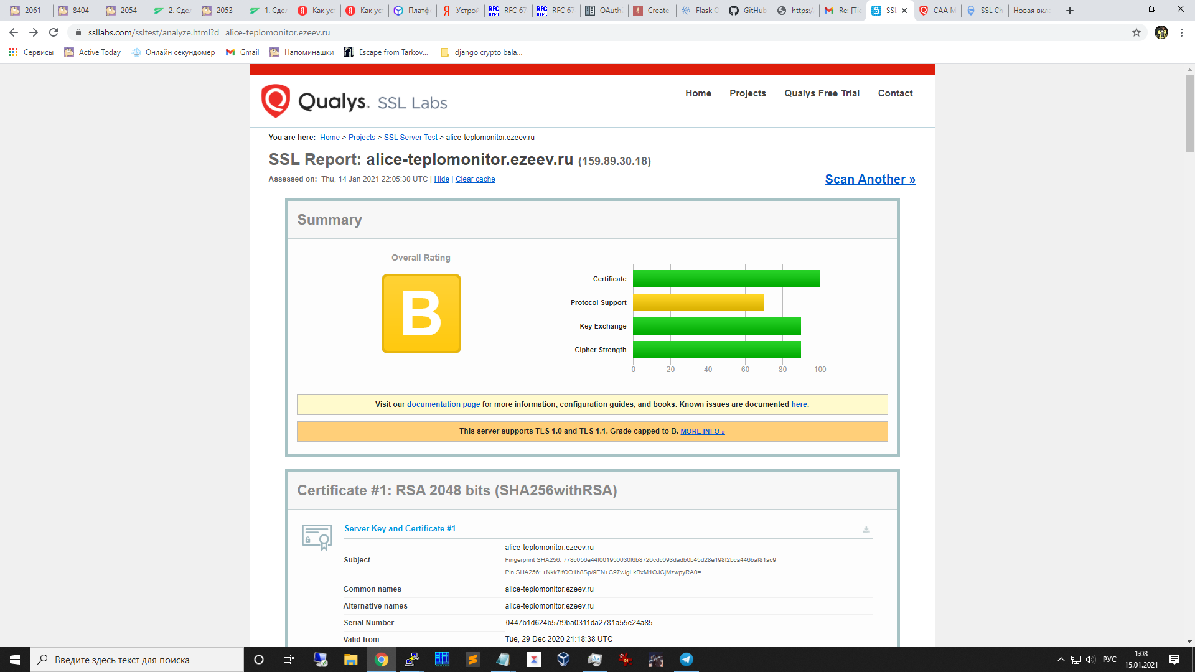Close the active SSL tab

pyautogui.click(x=904, y=11)
